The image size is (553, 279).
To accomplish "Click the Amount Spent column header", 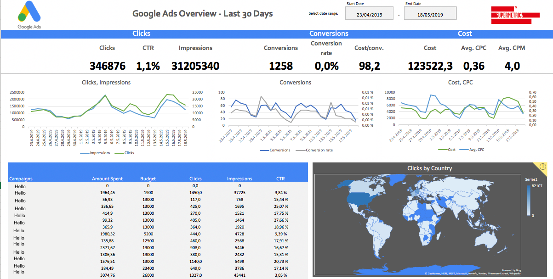I will 107,179.
